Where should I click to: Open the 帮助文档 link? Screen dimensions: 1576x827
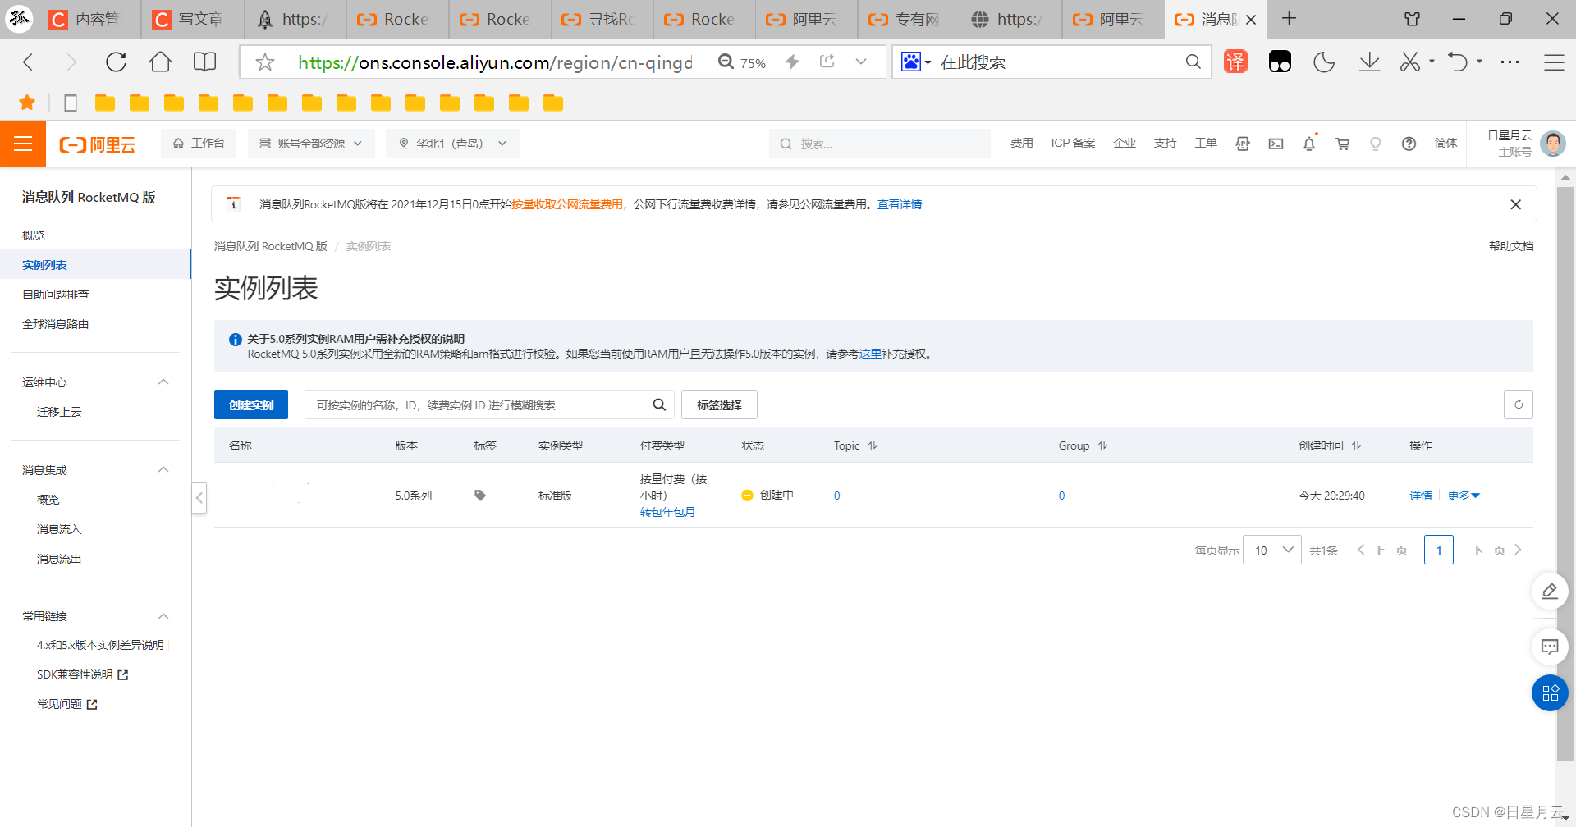pos(1511,246)
